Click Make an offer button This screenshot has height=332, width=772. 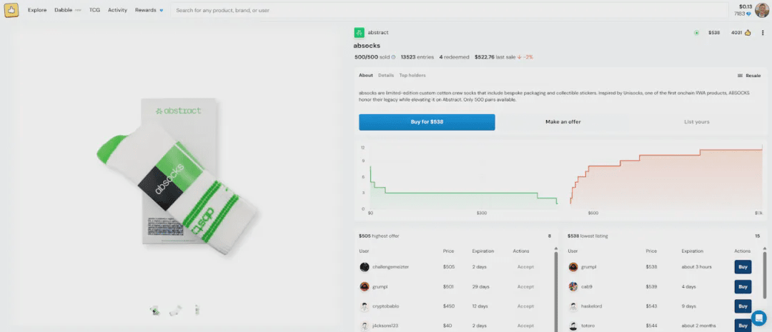[563, 122]
